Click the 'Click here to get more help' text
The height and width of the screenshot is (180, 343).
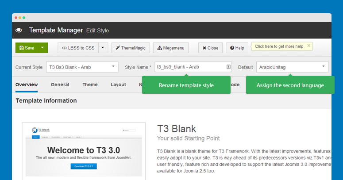279,46
